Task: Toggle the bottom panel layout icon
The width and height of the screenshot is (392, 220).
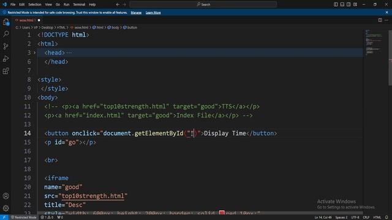Action: click(342, 4)
